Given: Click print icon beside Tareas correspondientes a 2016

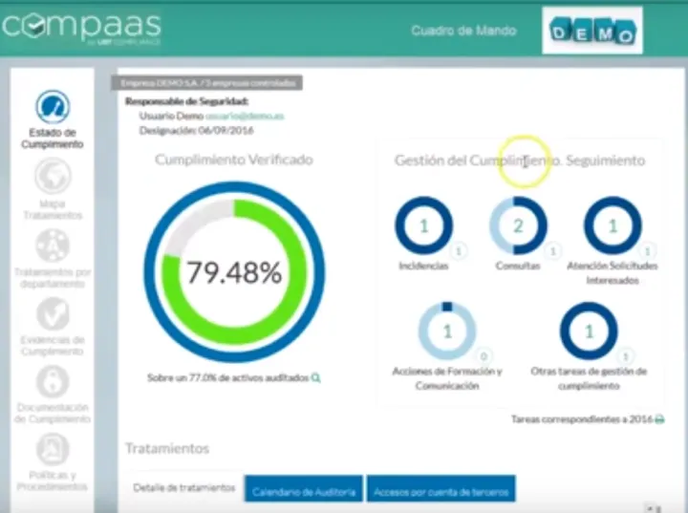Looking at the screenshot, I should pos(659,419).
